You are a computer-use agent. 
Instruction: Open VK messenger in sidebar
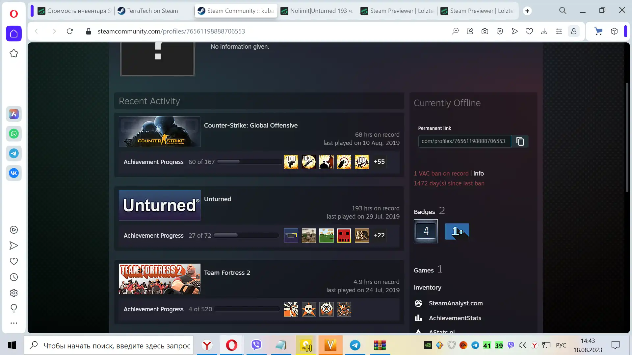pyautogui.click(x=14, y=173)
